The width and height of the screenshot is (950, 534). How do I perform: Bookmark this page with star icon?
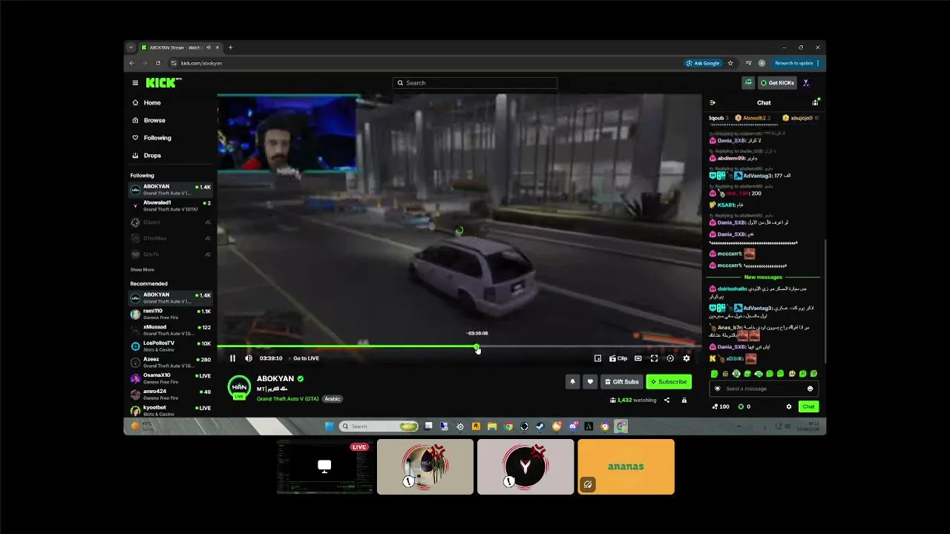click(x=730, y=63)
